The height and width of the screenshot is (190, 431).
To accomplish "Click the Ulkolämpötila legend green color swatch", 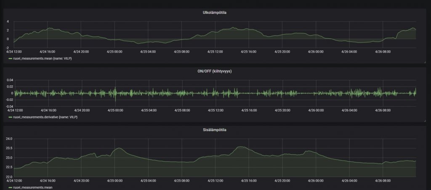I will pyautogui.click(x=11, y=58).
